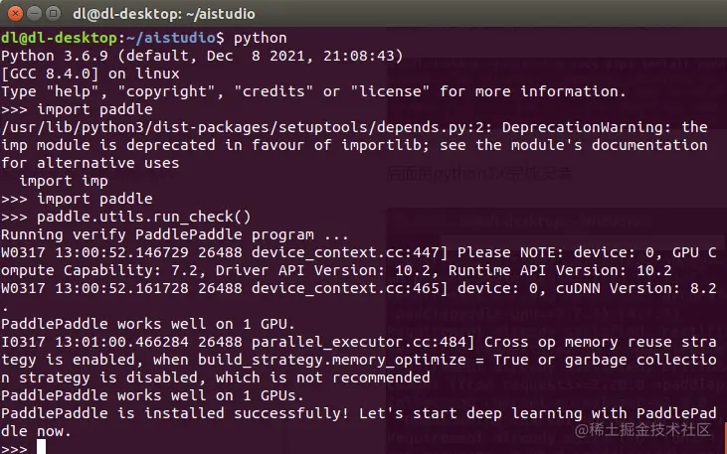Click the 'python' command on first line
The height and width of the screenshot is (454, 727).
[x=261, y=38]
